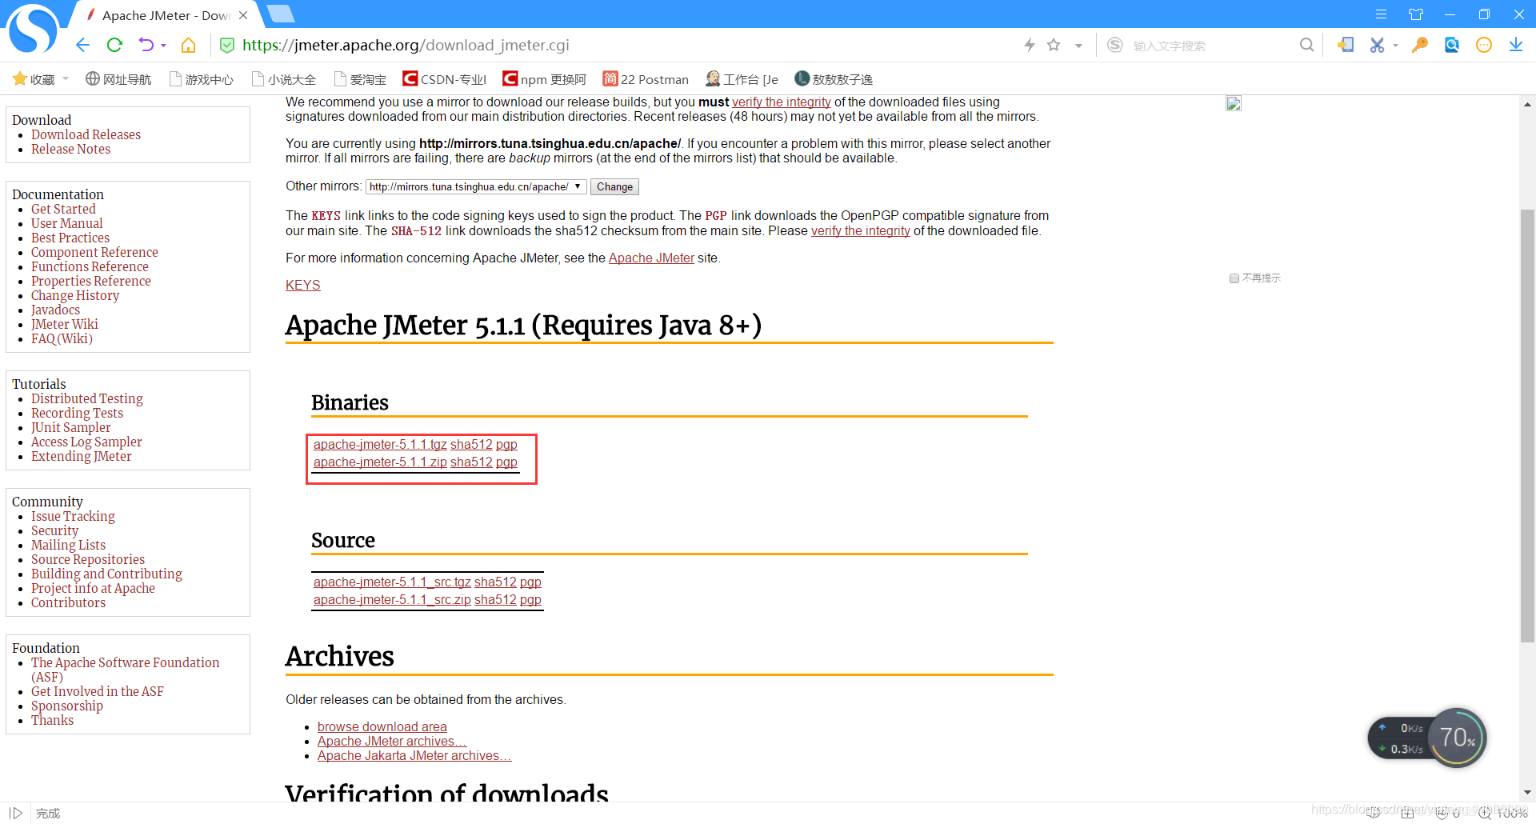Open the browser main menu hamburger icon
The width and height of the screenshot is (1536, 824).
(x=1381, y=14)
